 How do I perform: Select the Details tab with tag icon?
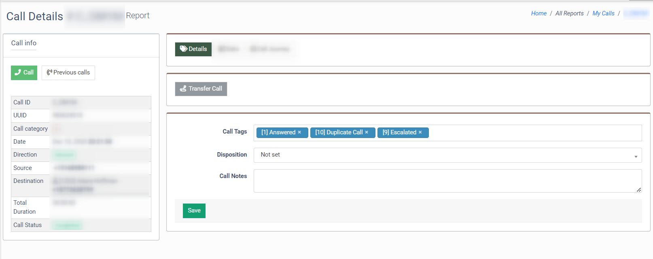point(193,49)
